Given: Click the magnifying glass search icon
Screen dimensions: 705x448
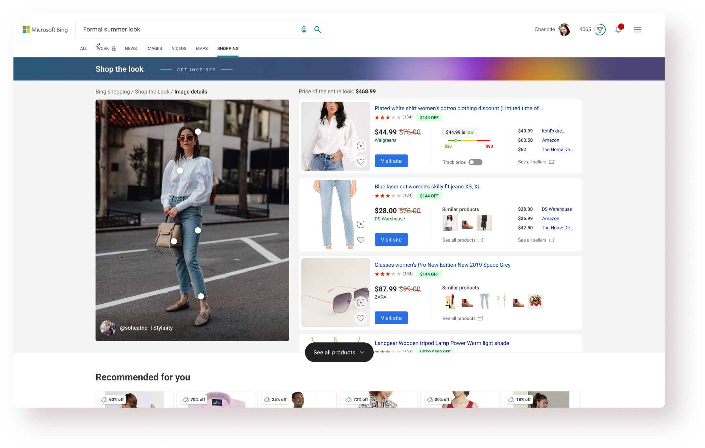Looking at the screenshot, I should click(x=318, y=30).
